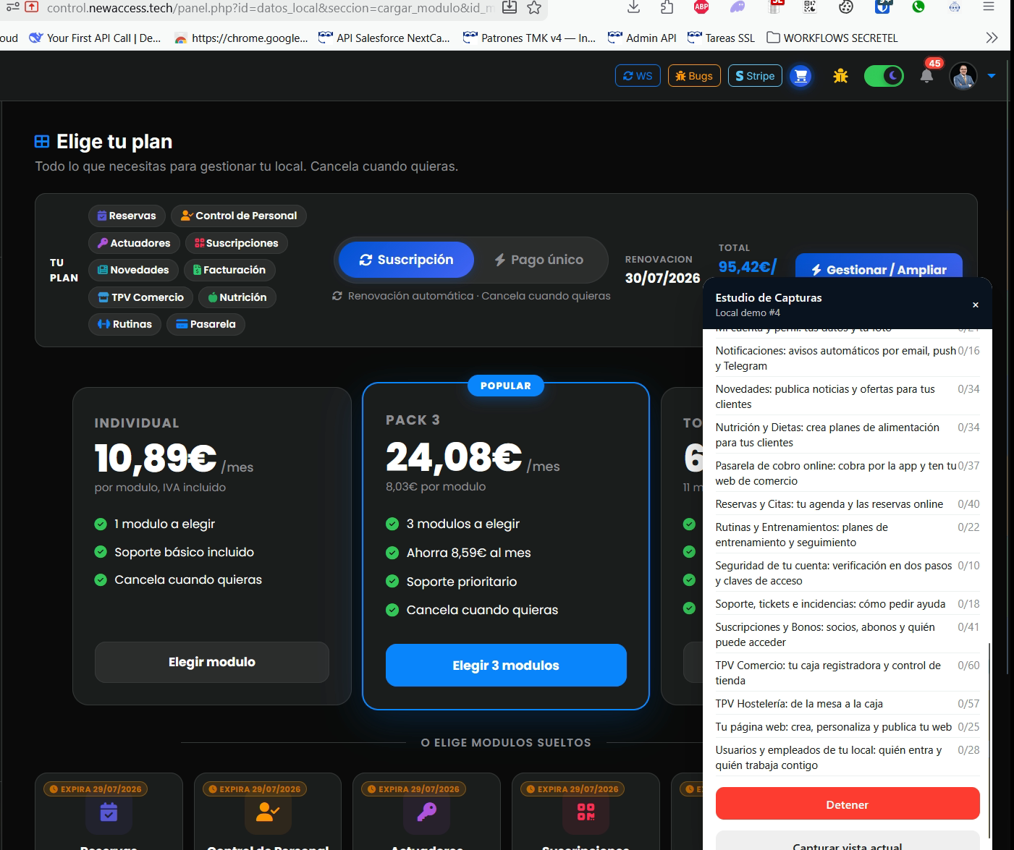
Task: Click the Actuadores plan tag
Action: tap(134, 243)
